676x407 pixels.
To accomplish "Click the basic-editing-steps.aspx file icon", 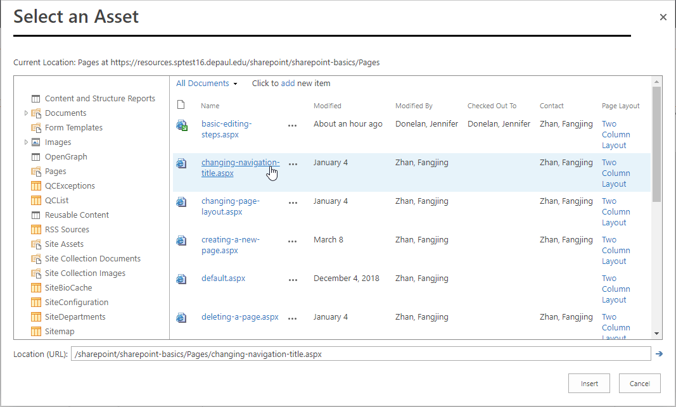I will [x=182, y=125].
